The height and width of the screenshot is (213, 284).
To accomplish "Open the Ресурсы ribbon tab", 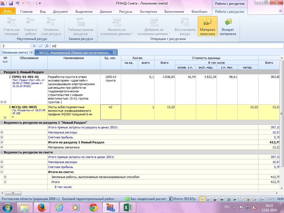I will [x=126, y=12].
